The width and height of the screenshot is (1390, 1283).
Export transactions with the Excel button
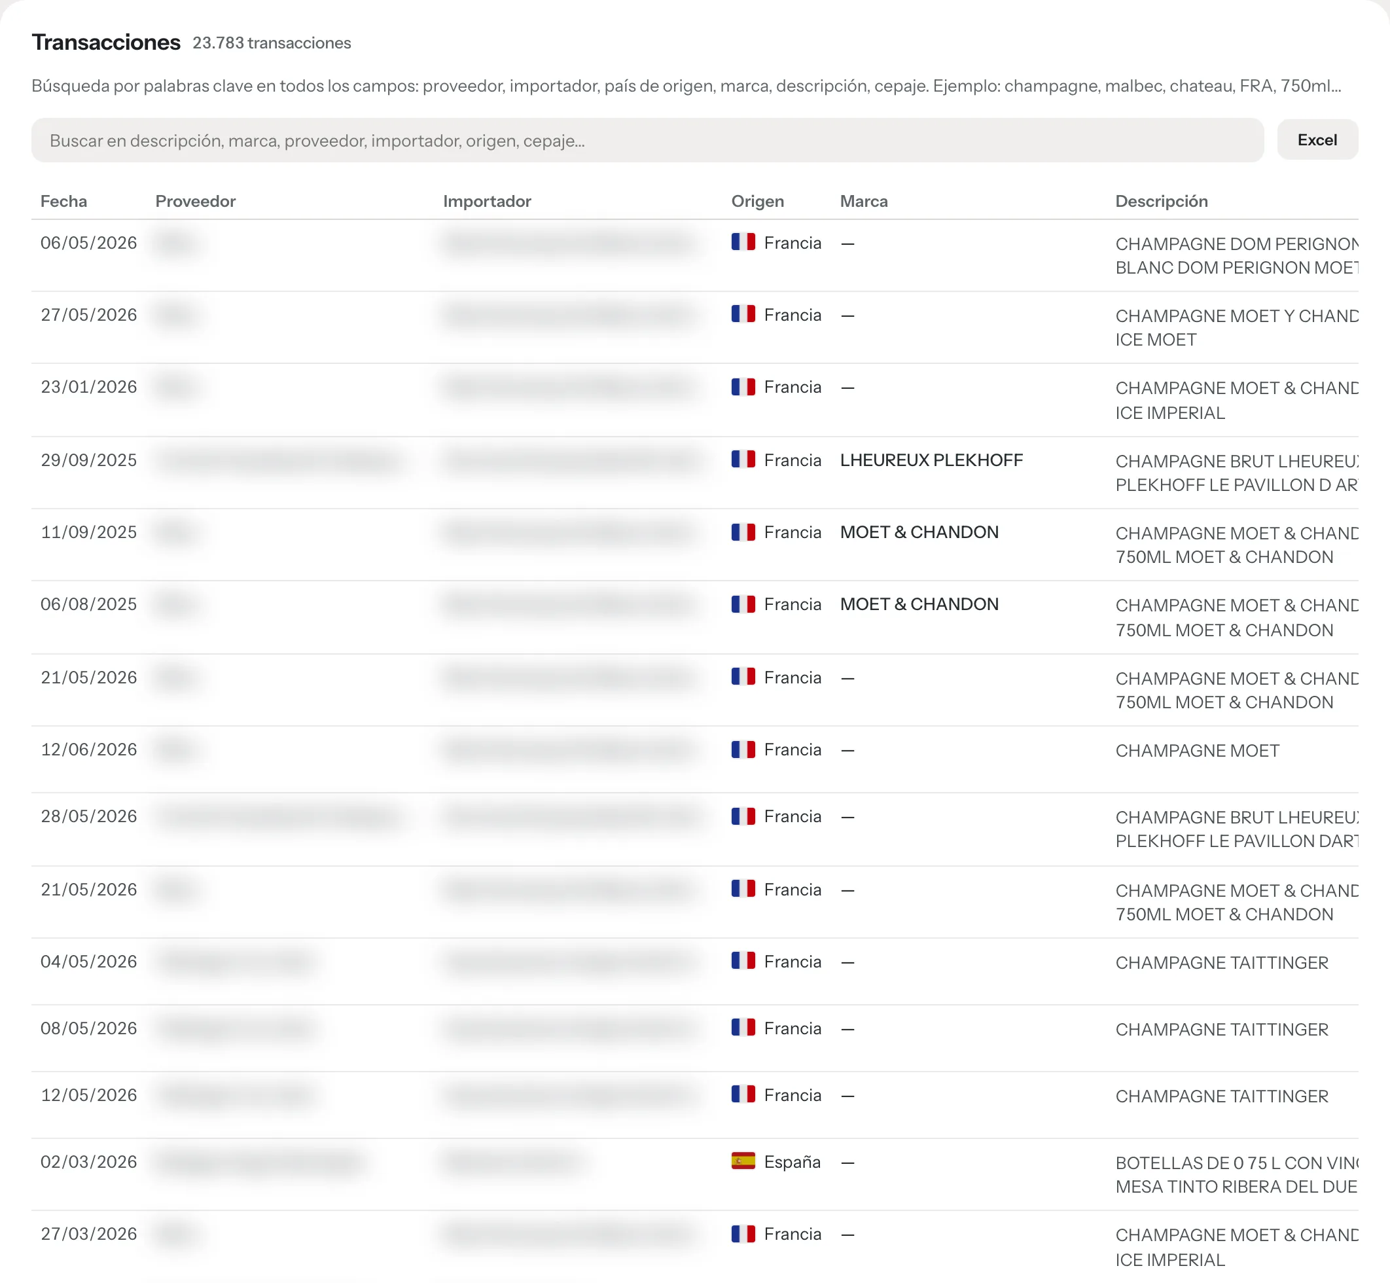[1317, 140]
